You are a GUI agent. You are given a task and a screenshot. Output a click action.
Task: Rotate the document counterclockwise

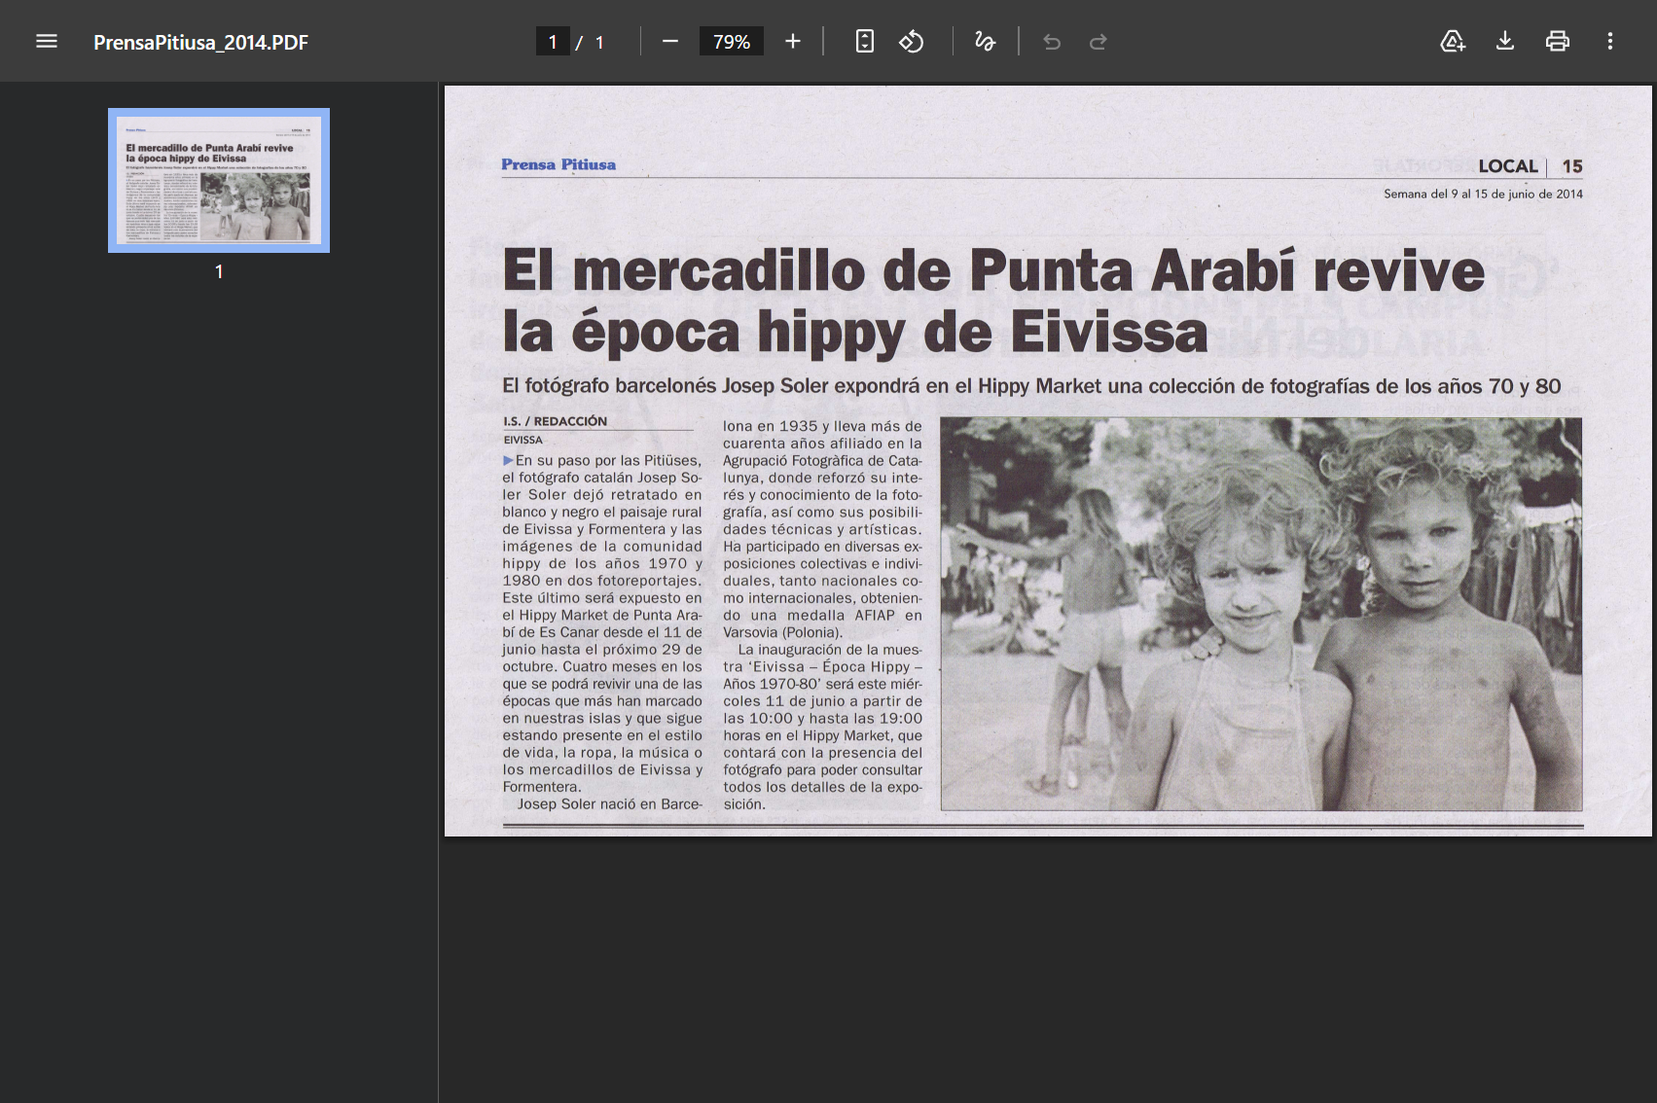click(911, 42)
